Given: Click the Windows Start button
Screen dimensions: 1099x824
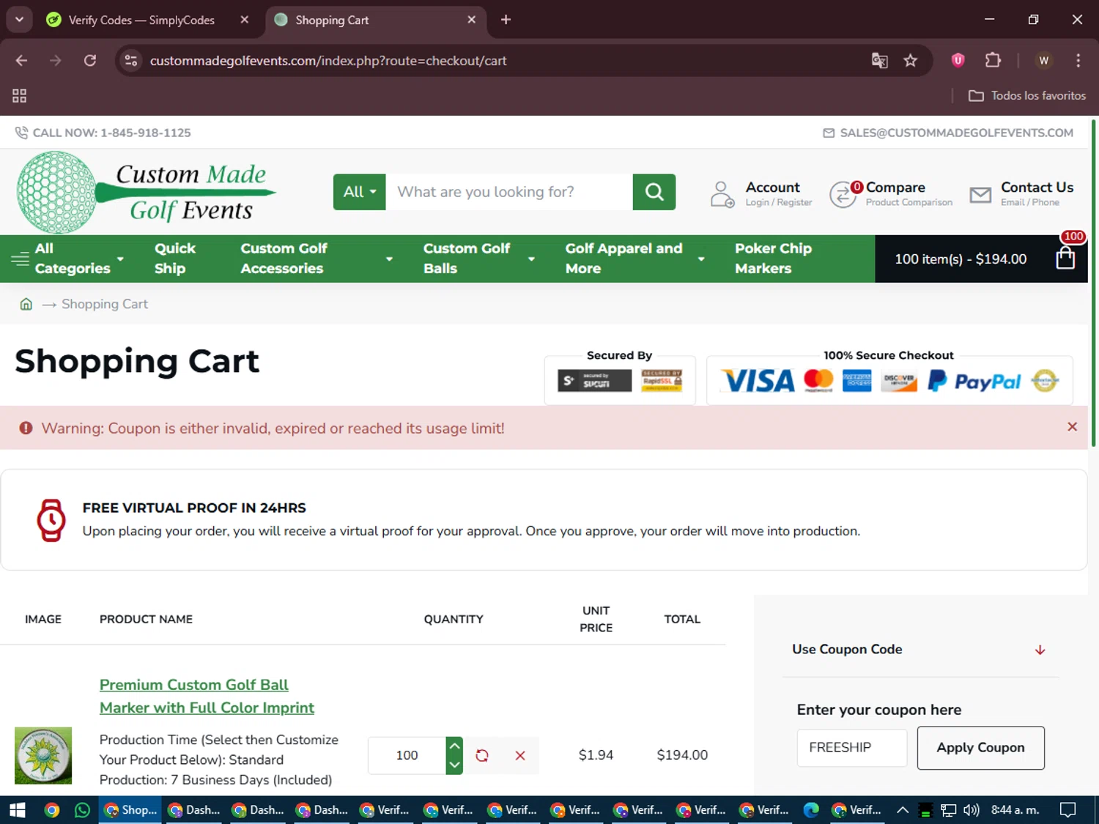Looking at the screenshot, I should pos(18,810).
